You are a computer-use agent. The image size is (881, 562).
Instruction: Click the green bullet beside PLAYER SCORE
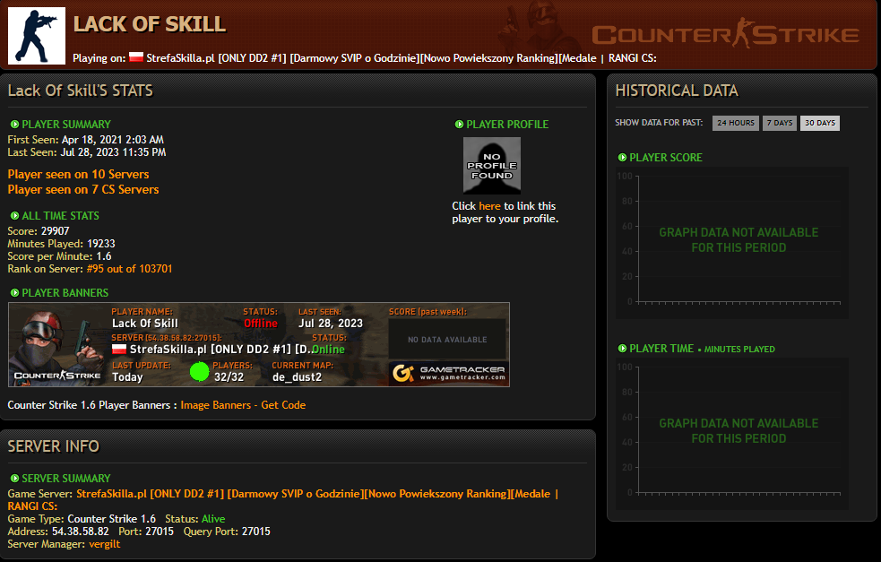pos(622,158)
